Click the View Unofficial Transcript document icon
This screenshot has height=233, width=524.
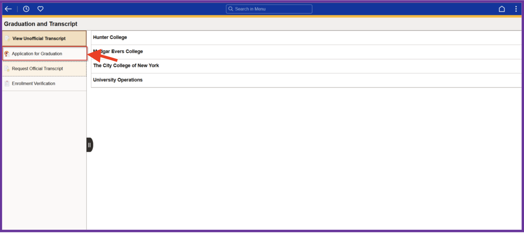pos(7,39)
